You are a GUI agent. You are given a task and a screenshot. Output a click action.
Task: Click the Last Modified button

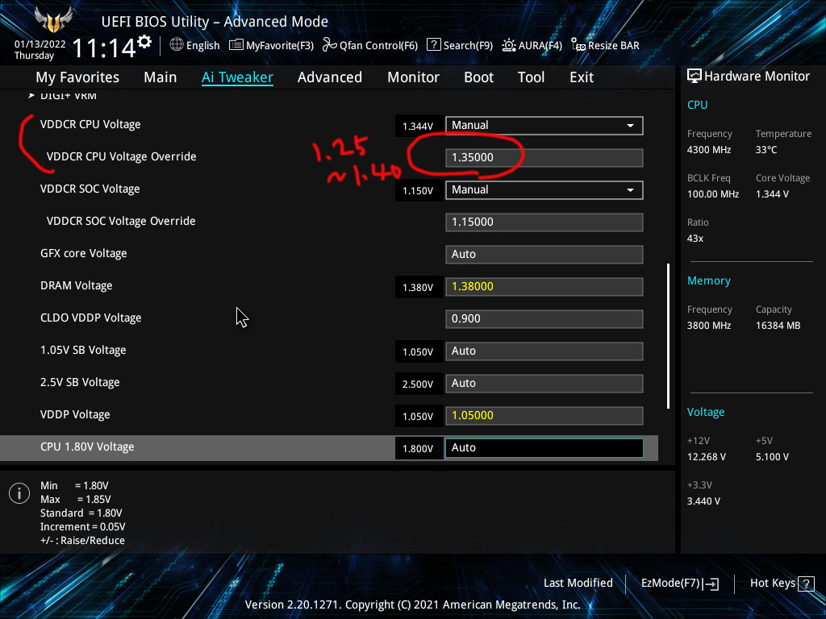tap(578, 584)
